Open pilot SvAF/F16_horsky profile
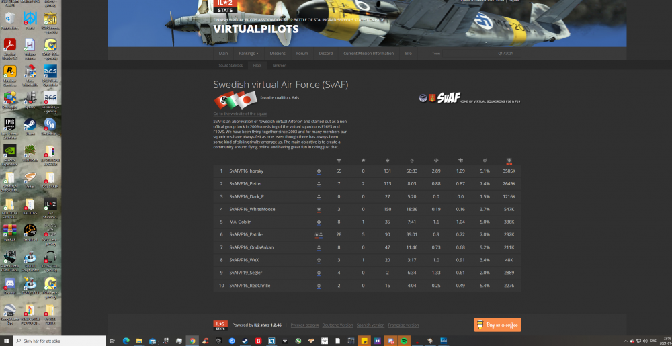The height and width of the screenshot is (346, 672). coord(247,171)
